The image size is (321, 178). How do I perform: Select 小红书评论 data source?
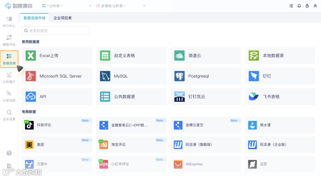pos(131,164)
